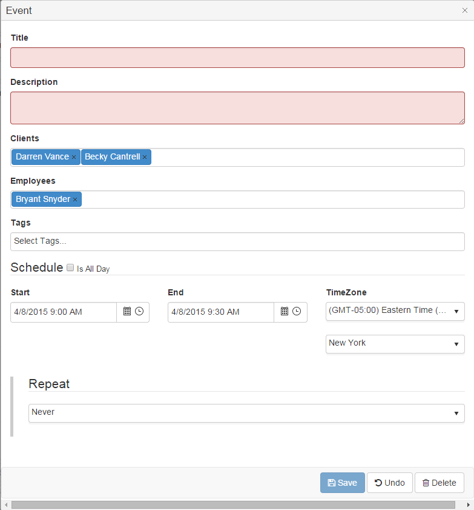
Task: Open the Select Tags field
Action: coord(237,241)
